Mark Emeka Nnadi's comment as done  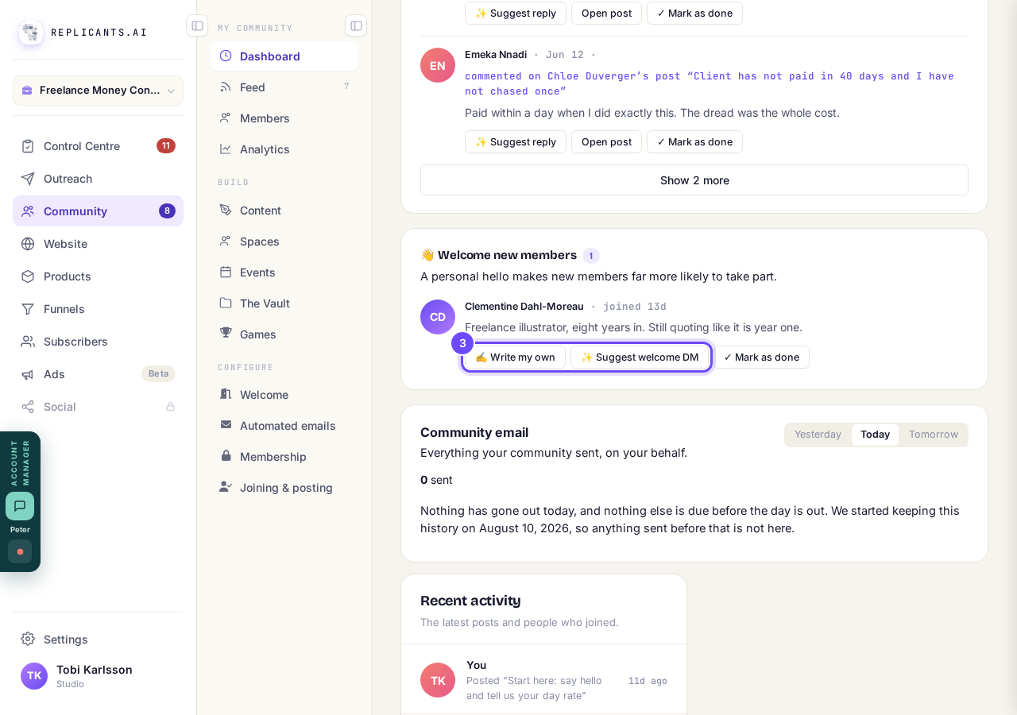point(694,142)
